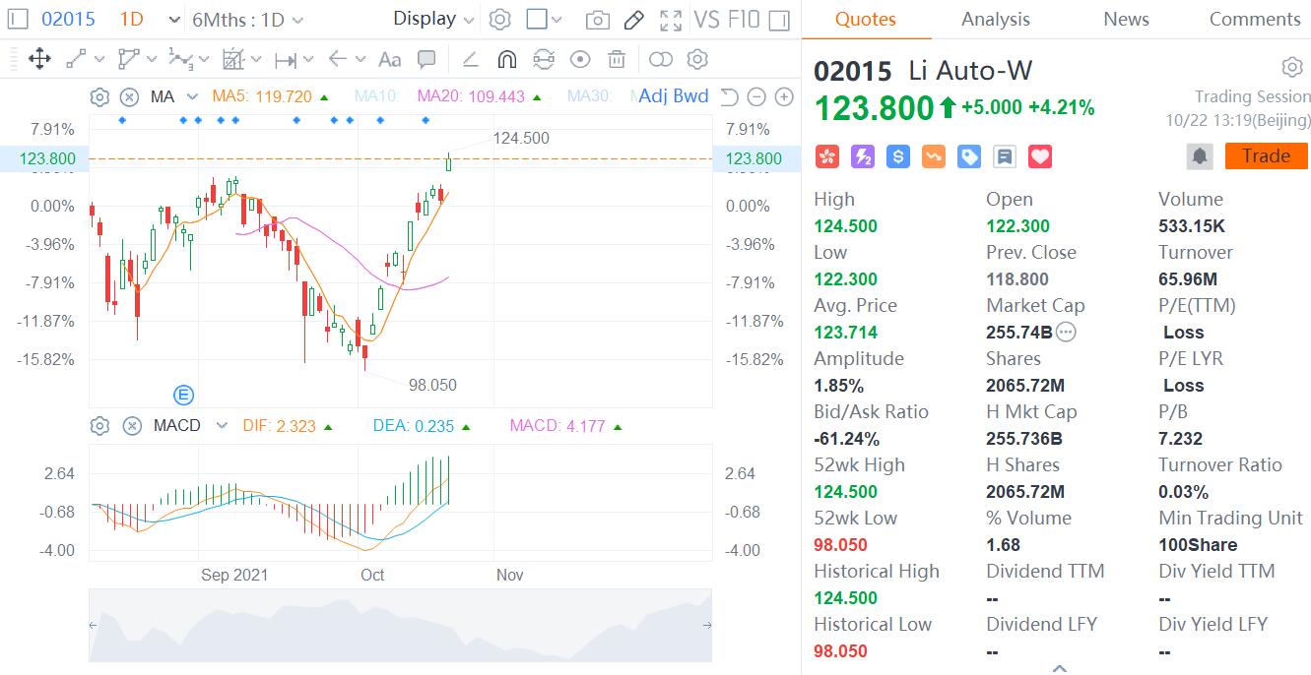
Task: Expand the line tool options arrow
Action: click(98, 60)
